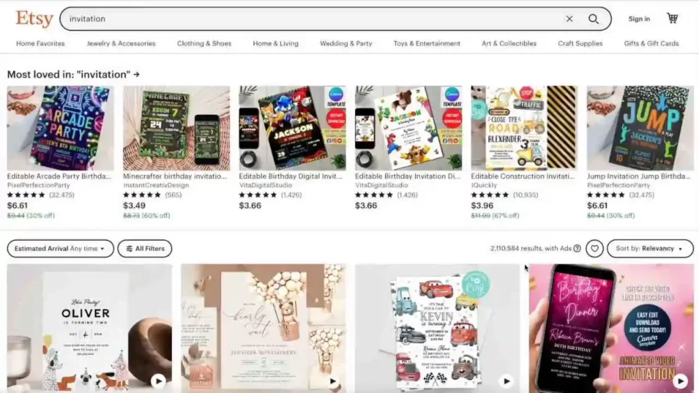Click the IQuickly shop name
This screenshot has width=699, height=393.
tap(484, 185)
